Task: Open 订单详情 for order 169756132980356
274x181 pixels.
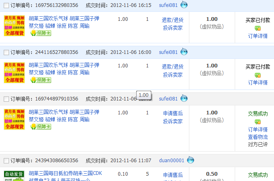Action: (x=258, y=36)
